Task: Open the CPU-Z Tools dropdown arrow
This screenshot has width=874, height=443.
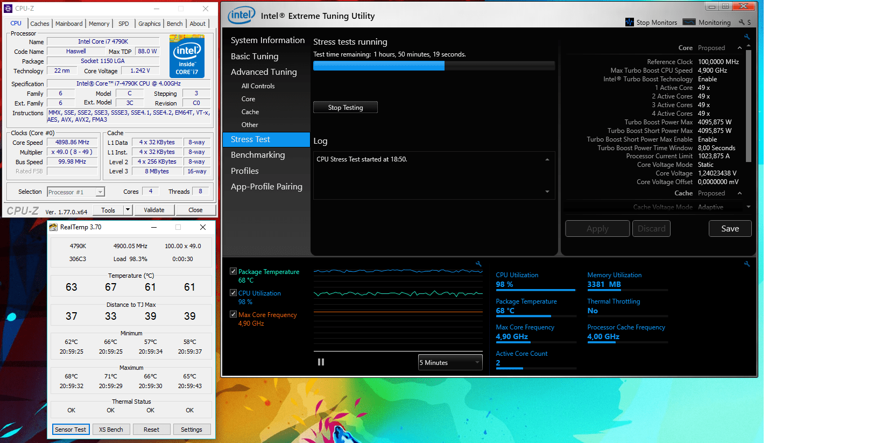Action: (x=128, y=210)
